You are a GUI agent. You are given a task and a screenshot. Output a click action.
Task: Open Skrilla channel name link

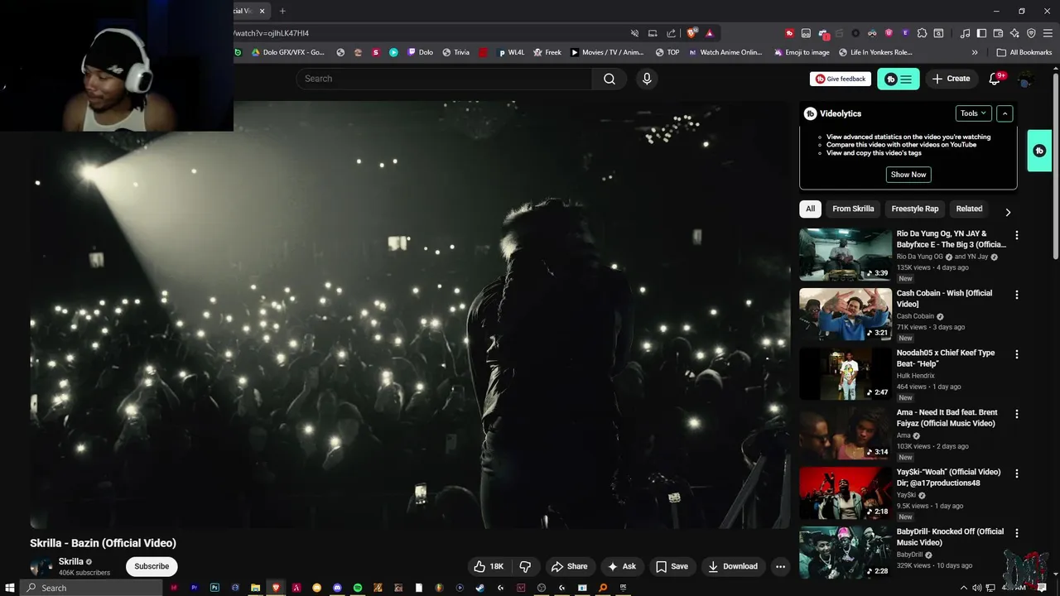pyautogui.click(x=71, y=561)
